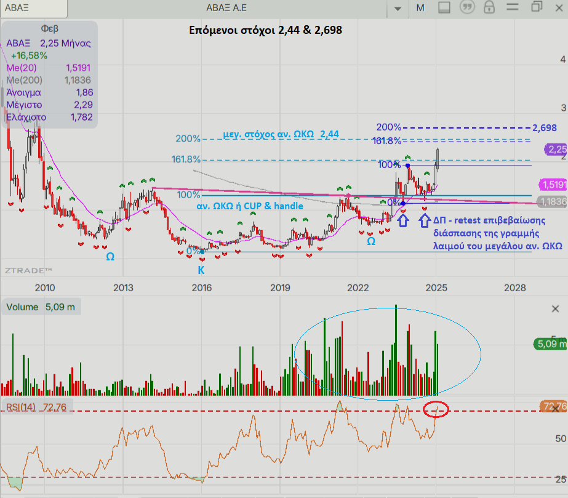Open the chart menu with two-line icon
The width and height of the screenshot is (568, 498).
pos(513,8)
